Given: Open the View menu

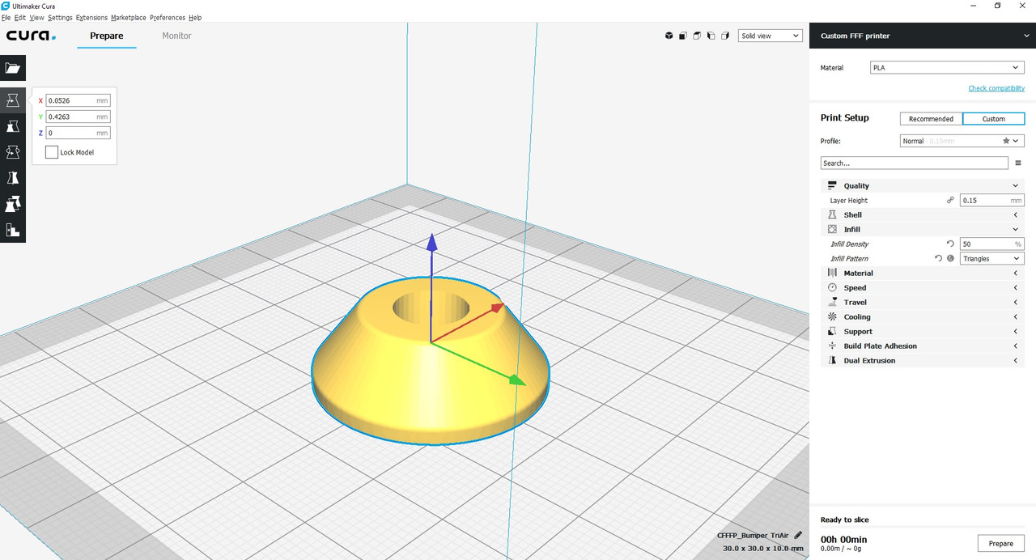Looking at the screenshot, I should [37, 17].
